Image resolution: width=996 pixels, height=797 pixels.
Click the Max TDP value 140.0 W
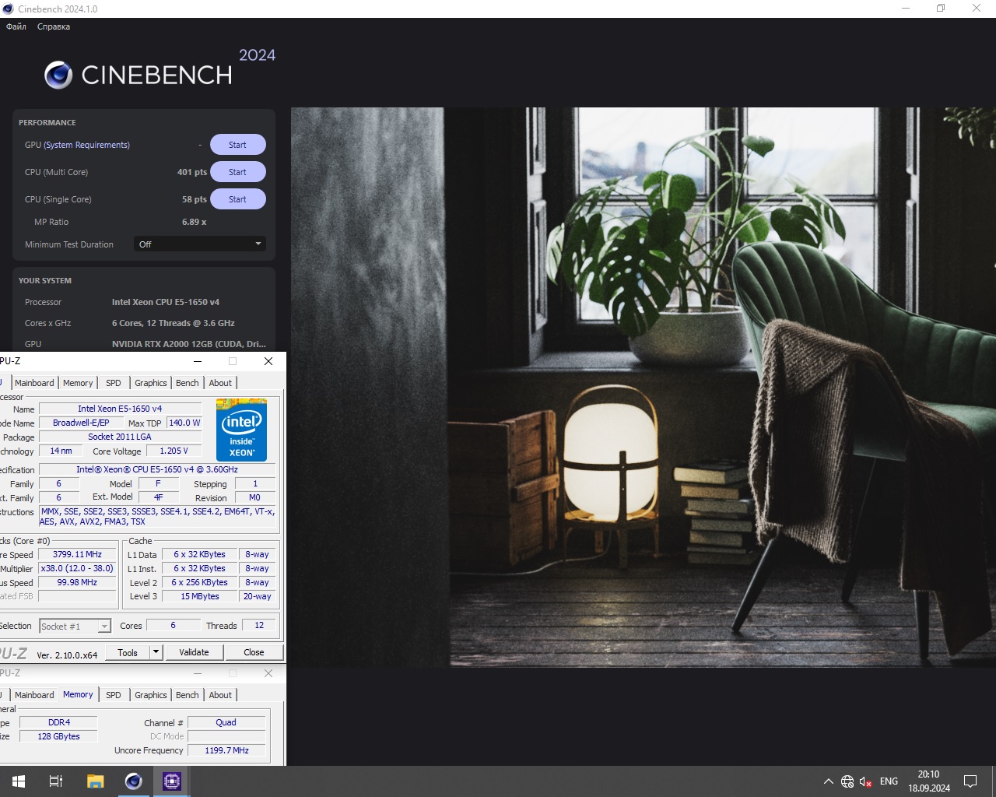(x=184, y=423)
